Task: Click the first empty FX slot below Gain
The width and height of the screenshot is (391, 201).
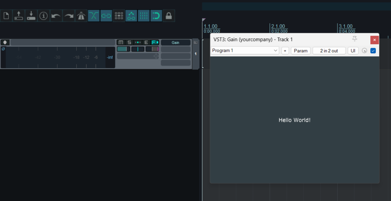Action: pos(176,49)
